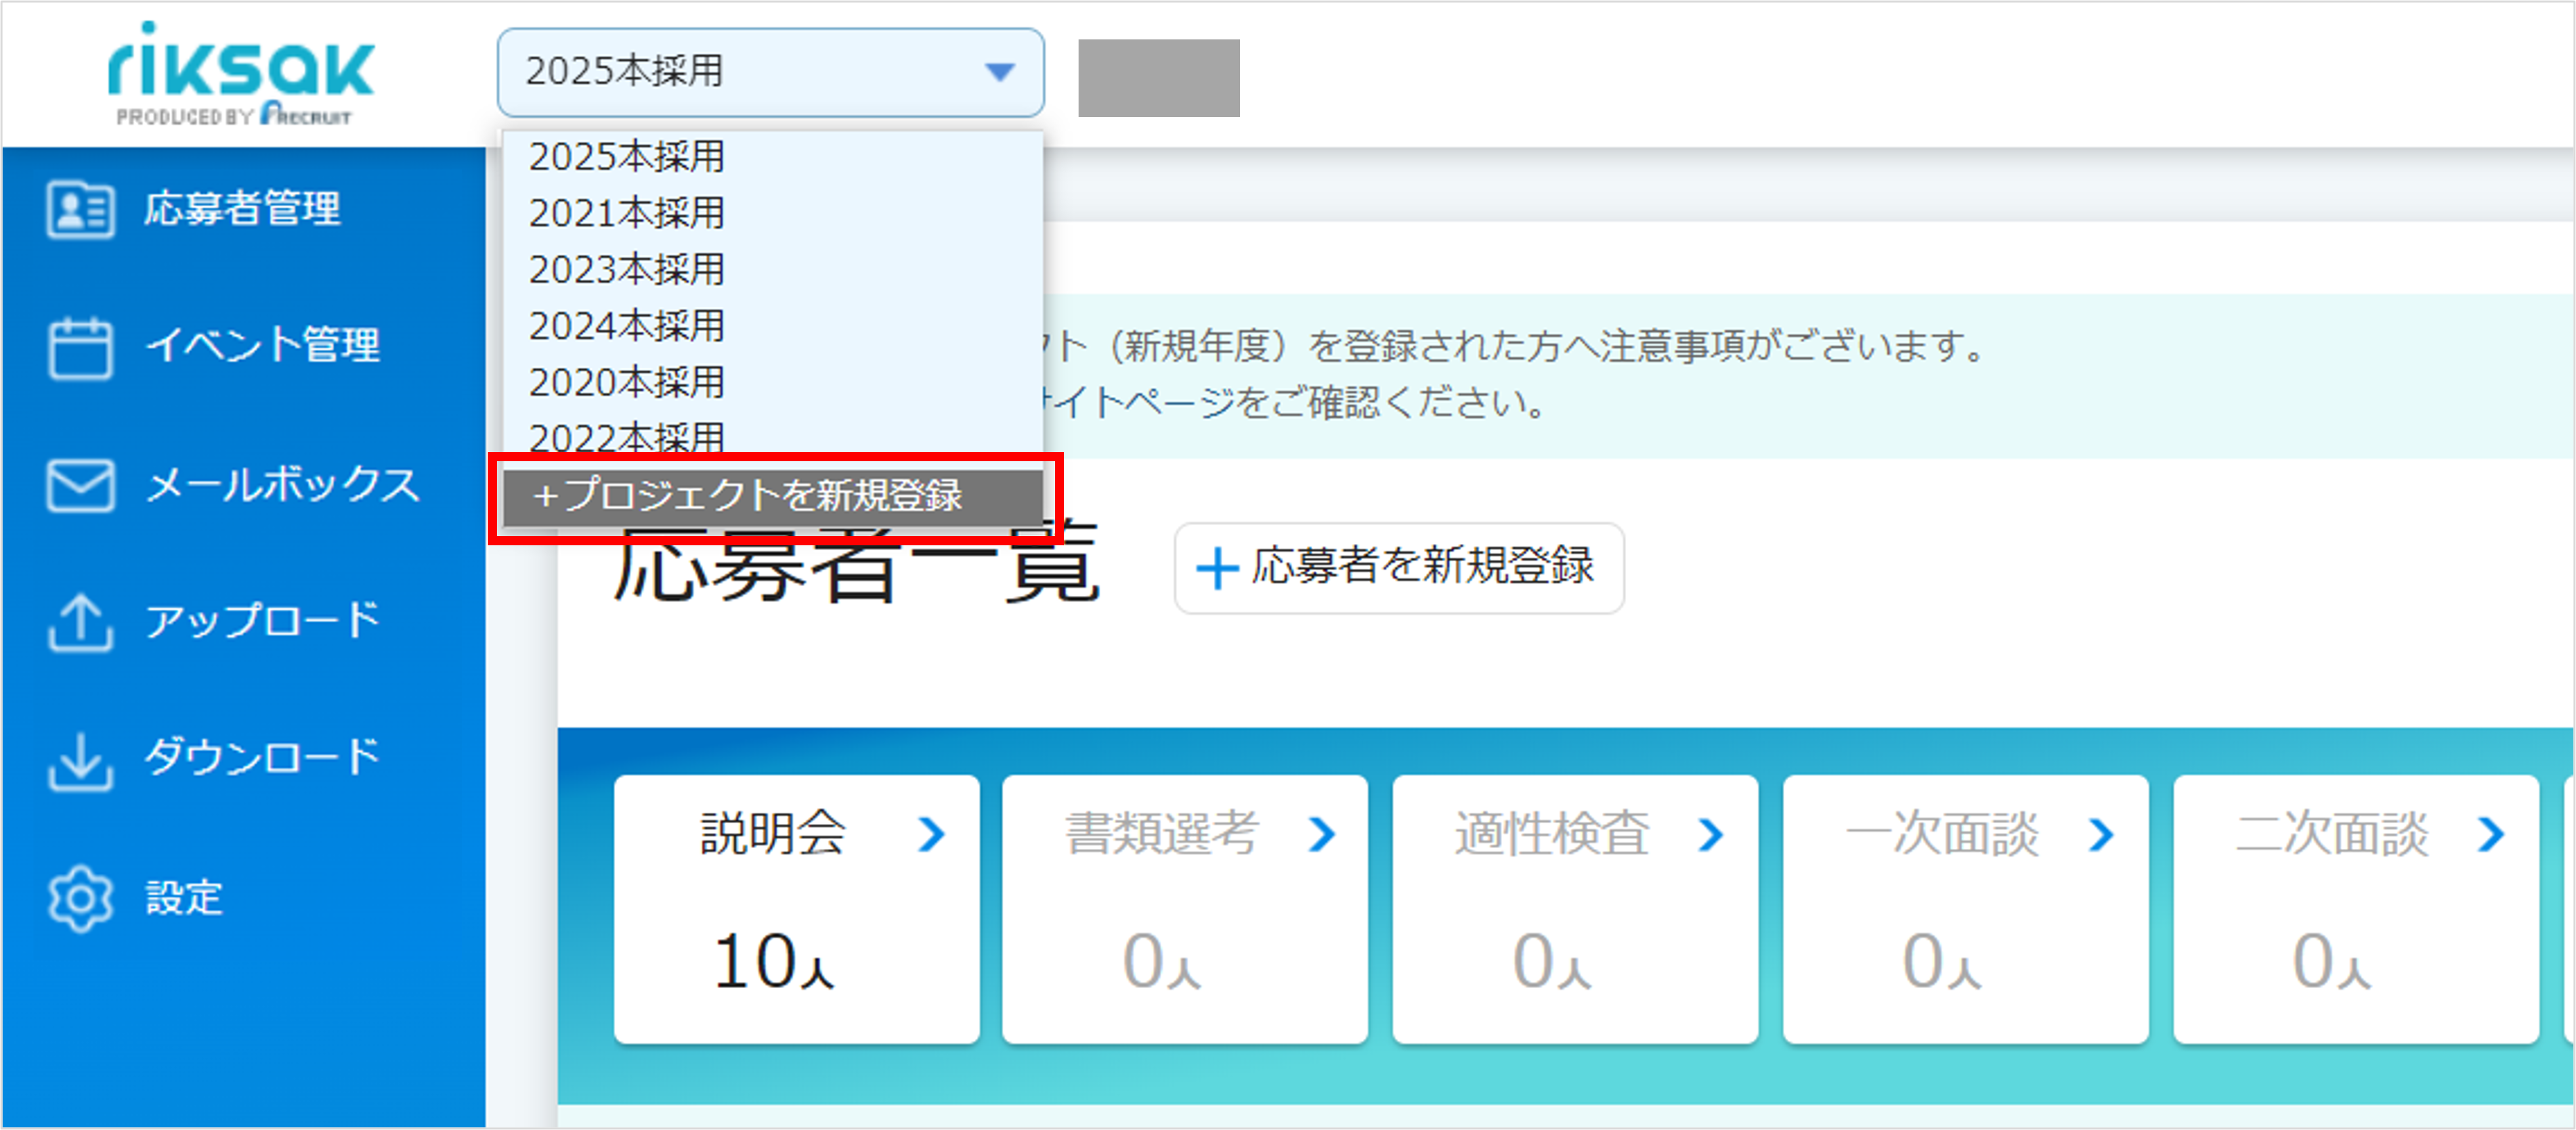Select 2024本採用 from project list

(772, 325)
